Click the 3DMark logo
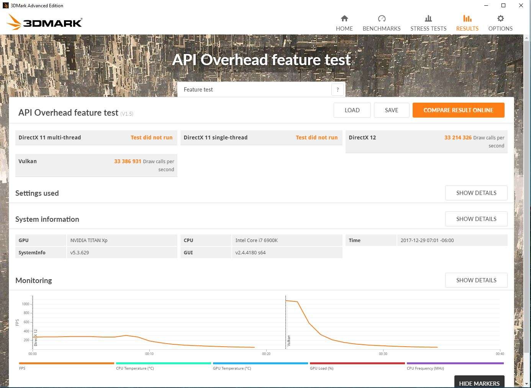This screenshot has height=388, width=531. (x=44, y=22)
